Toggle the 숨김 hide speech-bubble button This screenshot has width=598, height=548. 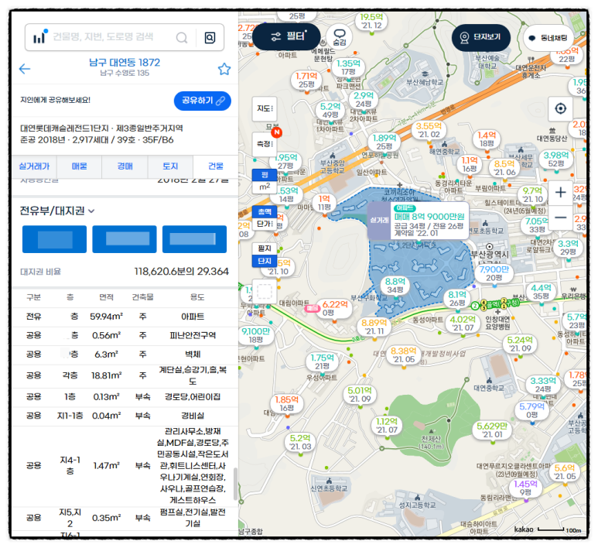340,37
